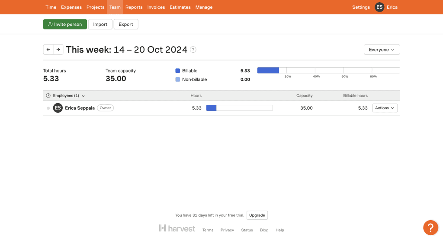Click the question mark help icon beside date
Viewport: 443px width, 240px height.
click(193, 50)
